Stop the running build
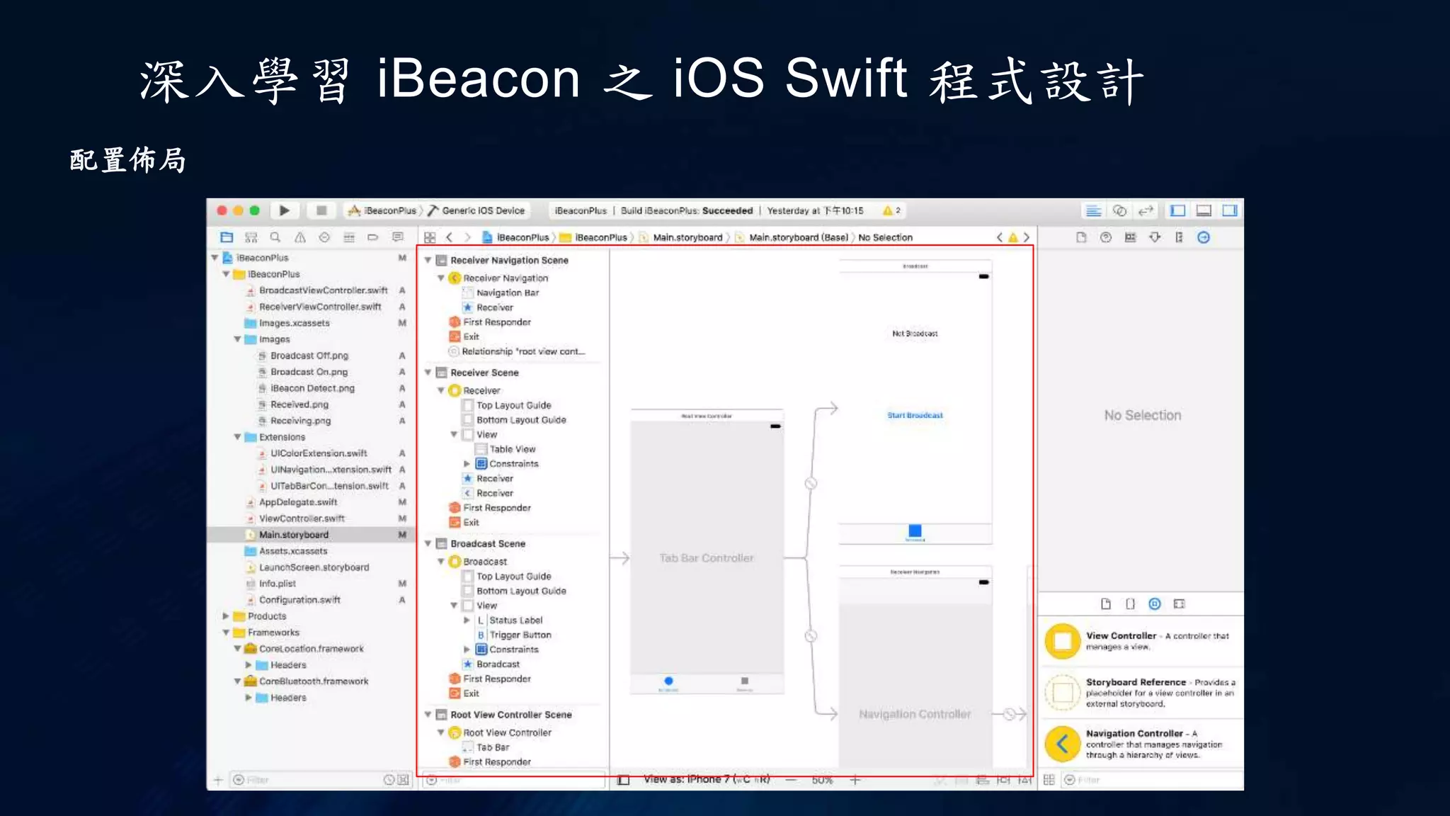This screenshot has height=816, width=1450. click(321, 210)
